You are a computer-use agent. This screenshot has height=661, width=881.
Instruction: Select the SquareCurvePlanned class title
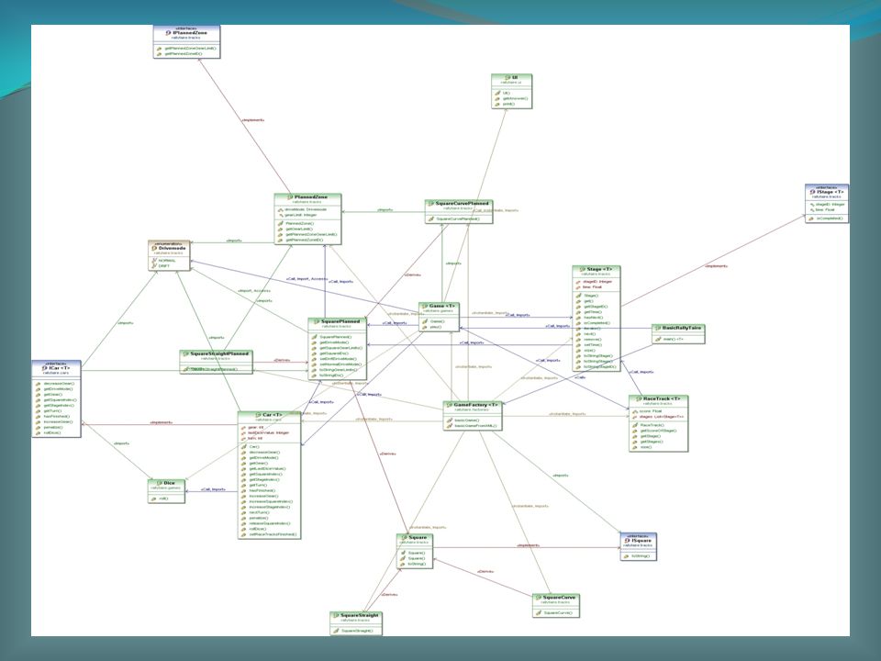click(x=463, y=204)
